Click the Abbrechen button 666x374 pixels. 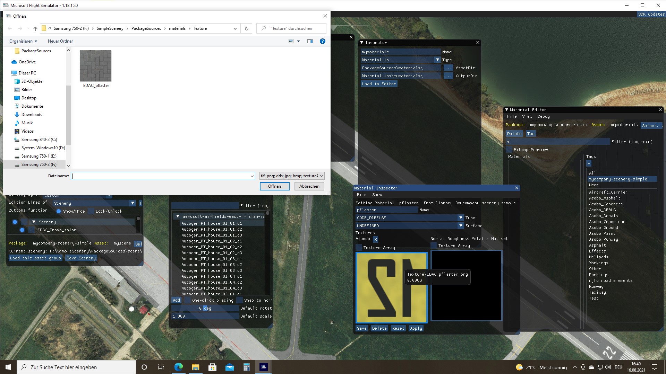(x=309, y=186)
